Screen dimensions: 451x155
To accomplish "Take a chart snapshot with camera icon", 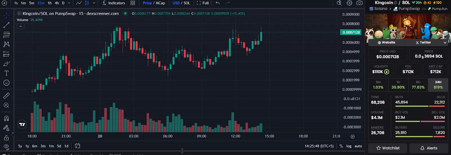I will pos(359,3).
